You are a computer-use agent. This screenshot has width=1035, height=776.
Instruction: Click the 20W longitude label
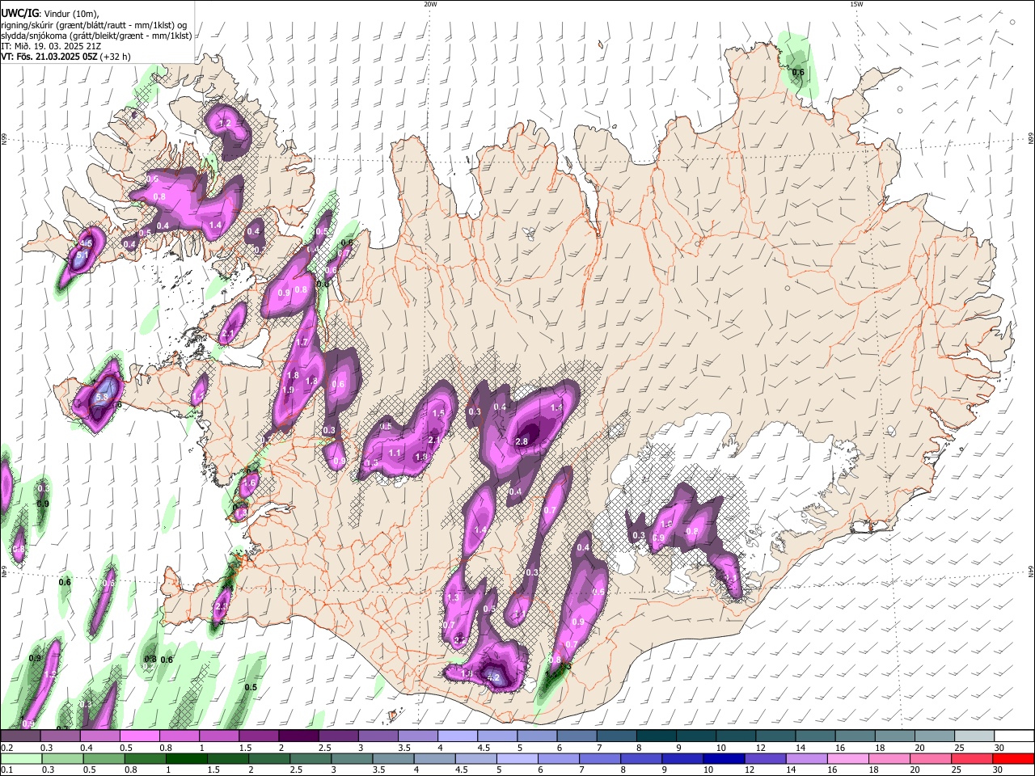[430, 4]
